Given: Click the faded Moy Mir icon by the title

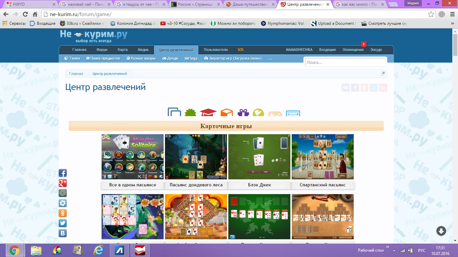Looking at the screenshot, I should (x=374, y=88).
